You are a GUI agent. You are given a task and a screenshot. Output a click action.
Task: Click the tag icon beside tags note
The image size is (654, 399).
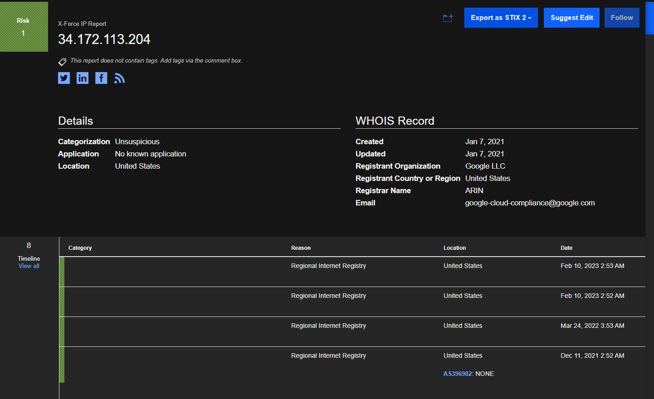point(62,62)
